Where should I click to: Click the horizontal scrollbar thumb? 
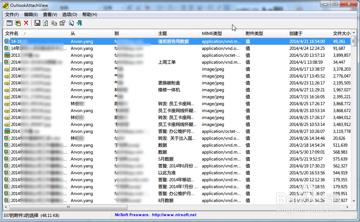(68, 207)
